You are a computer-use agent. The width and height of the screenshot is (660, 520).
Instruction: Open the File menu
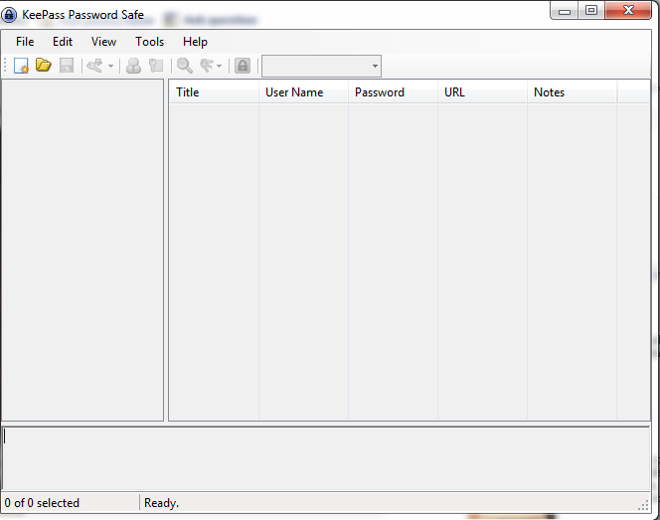click(x=25, y=42)
